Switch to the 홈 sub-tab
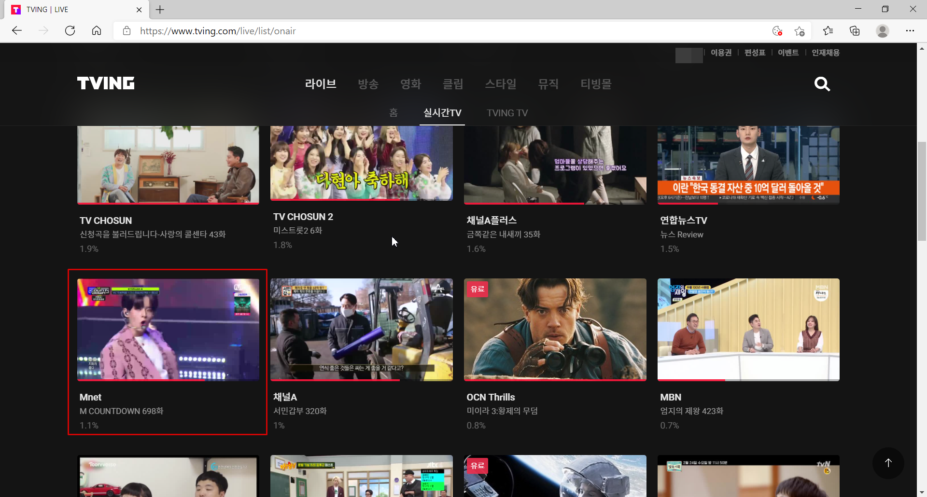 tap(393, 113)
